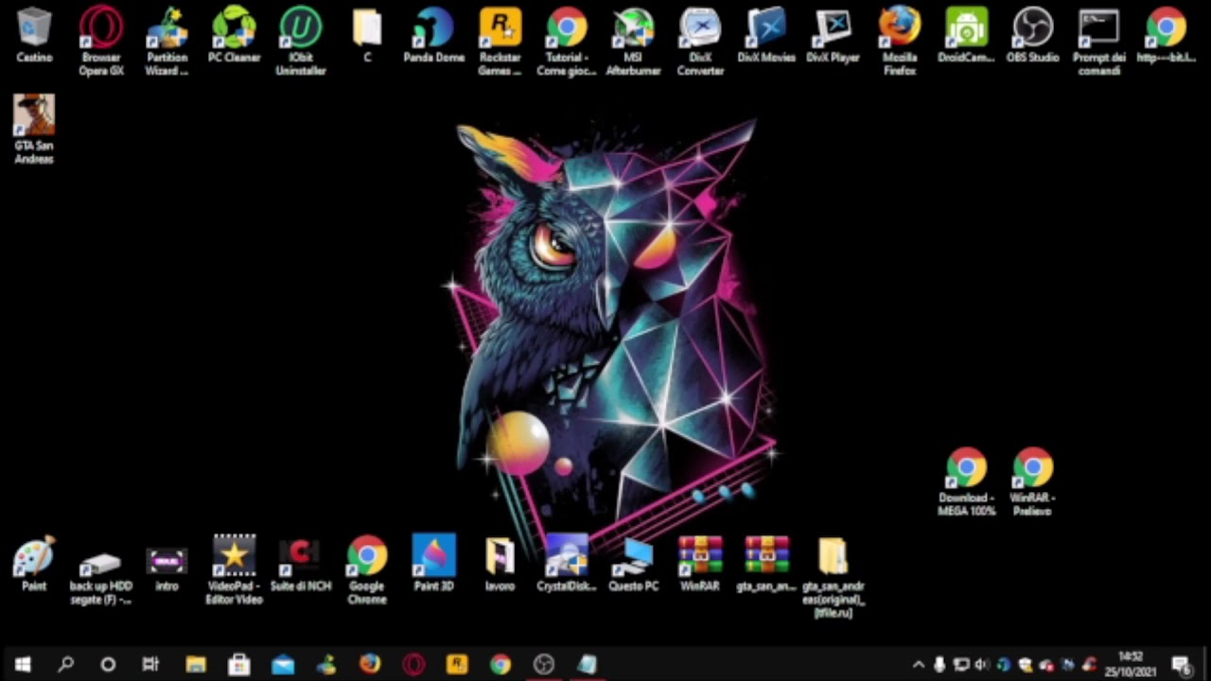The image size is (1211, 681).
Task: Open the network tray icon
Action: (x=961, y=665)
